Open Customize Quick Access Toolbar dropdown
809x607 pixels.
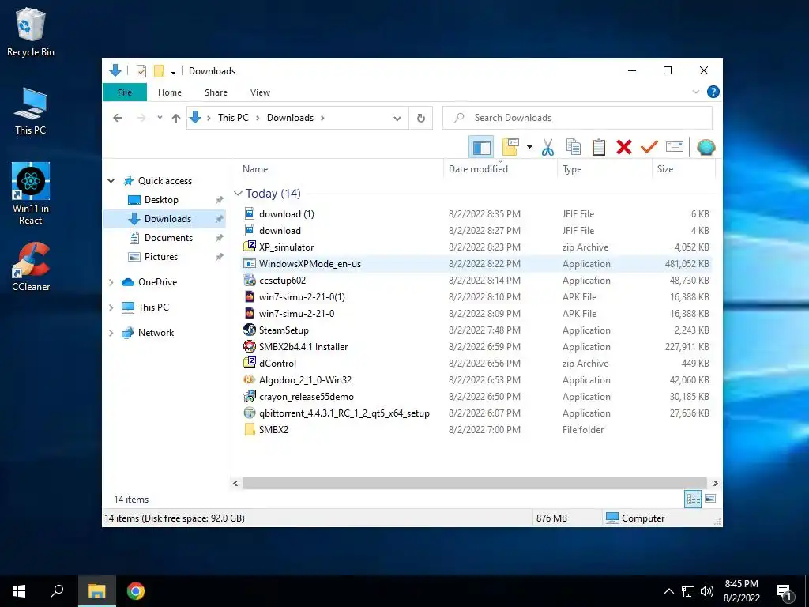[173, 71]
